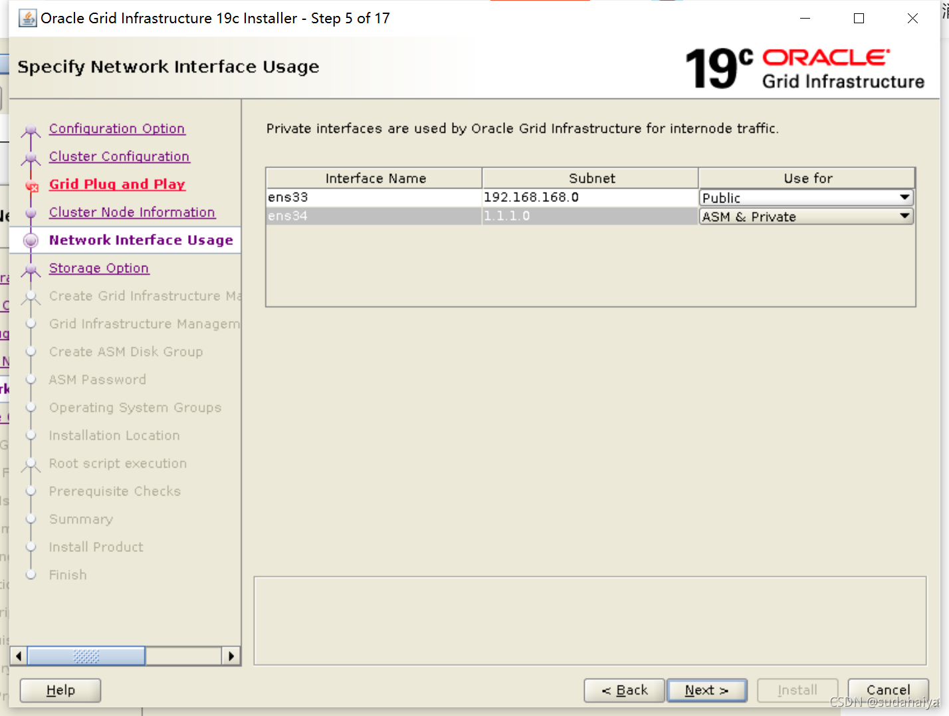Select the ens33 interface name cell
This screenshot has width=949, height=716.
tap(373, 197)
